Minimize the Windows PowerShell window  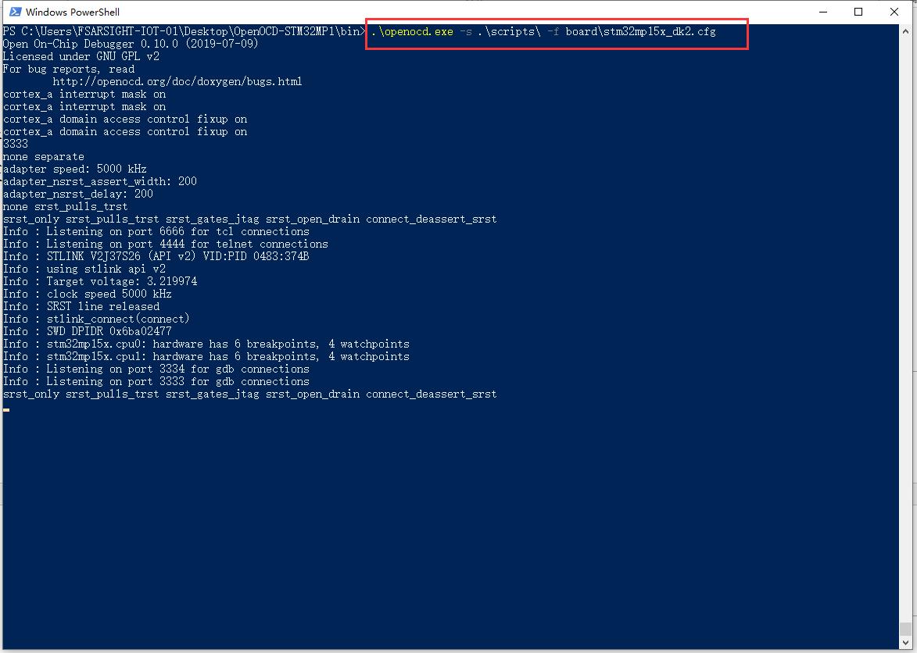click(823, 12)
